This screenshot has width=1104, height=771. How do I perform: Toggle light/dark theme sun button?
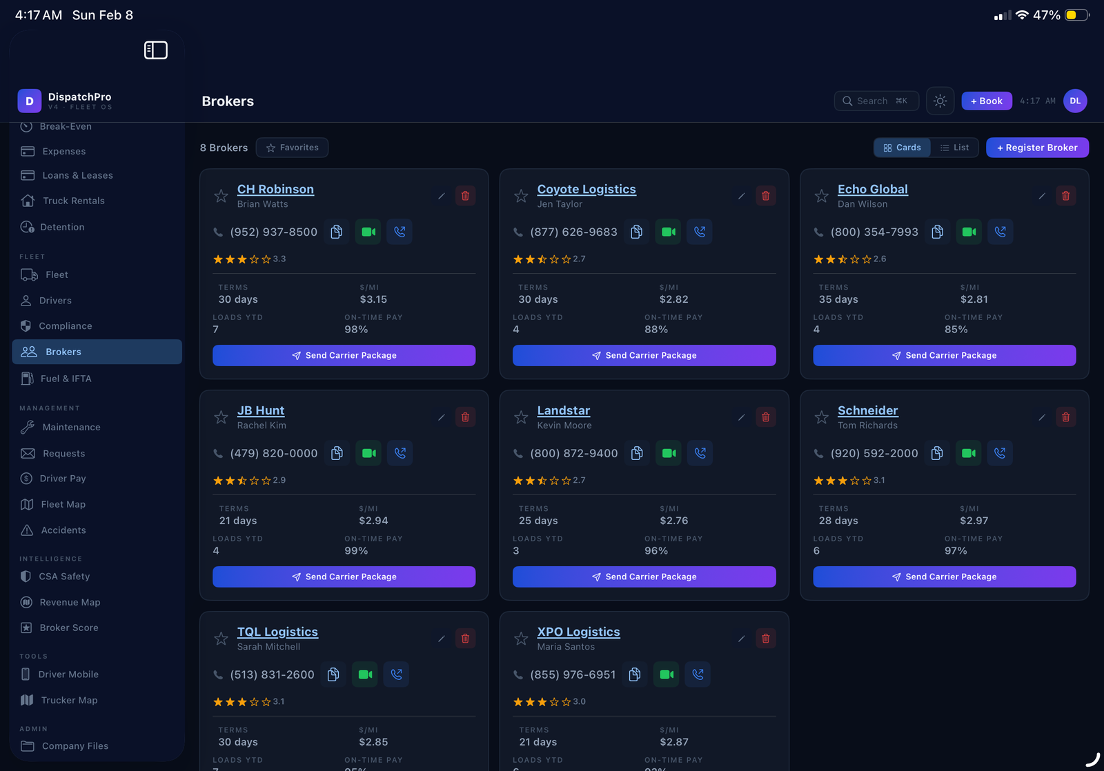point(940,101)
